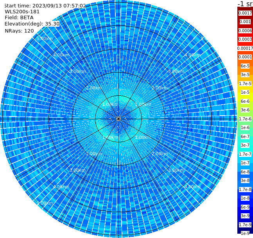This screenshot has height=238, width=253.
Task: Click the 2.00km ring label in upper-left quadrant
Action: click(94, 88)
